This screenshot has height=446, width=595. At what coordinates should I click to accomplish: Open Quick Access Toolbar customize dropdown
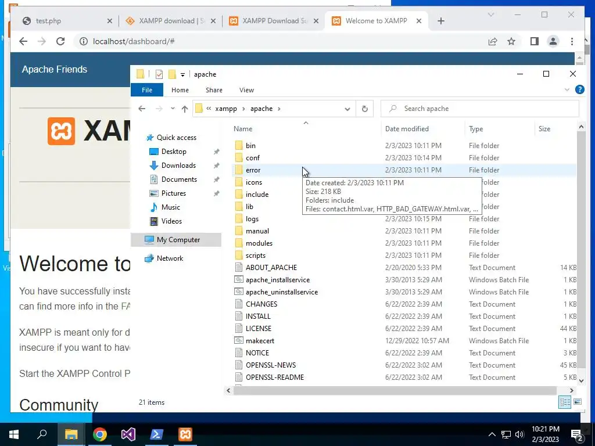182,75
